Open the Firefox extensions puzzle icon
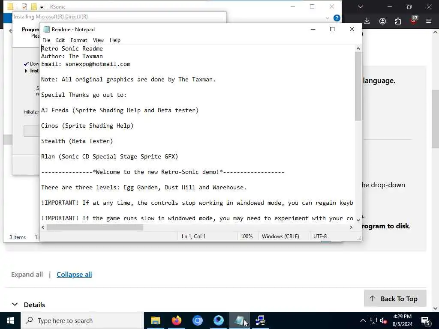Viewport: 439px width, 329px height. coord(398,21)
